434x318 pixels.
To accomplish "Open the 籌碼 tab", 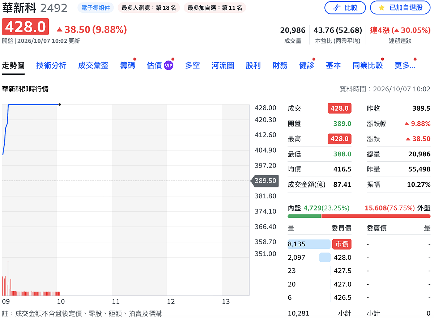I will pyautogui.click(x=128, y=65).
